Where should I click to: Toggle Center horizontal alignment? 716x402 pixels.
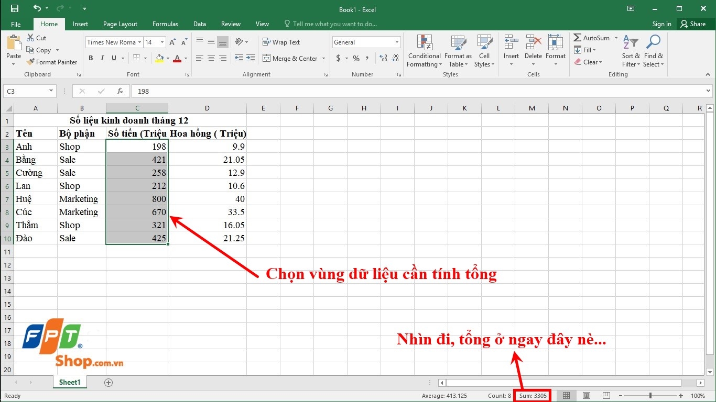(x=211, y=58)
